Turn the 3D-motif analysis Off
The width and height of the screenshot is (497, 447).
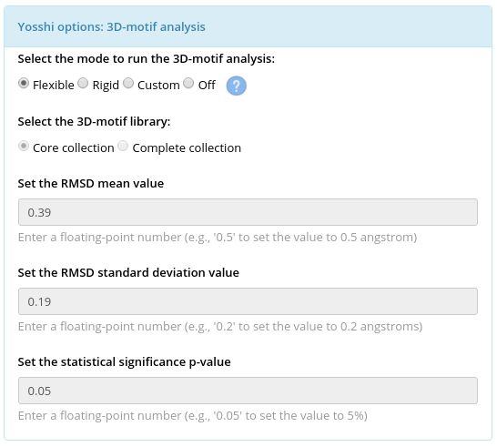point(188,84)
